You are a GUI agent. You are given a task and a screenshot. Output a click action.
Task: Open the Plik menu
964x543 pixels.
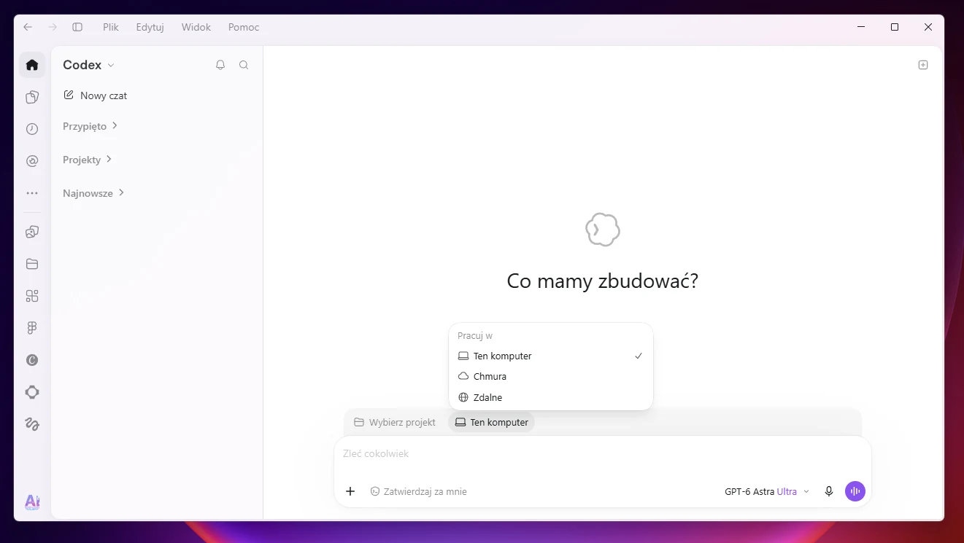[111, 27]
